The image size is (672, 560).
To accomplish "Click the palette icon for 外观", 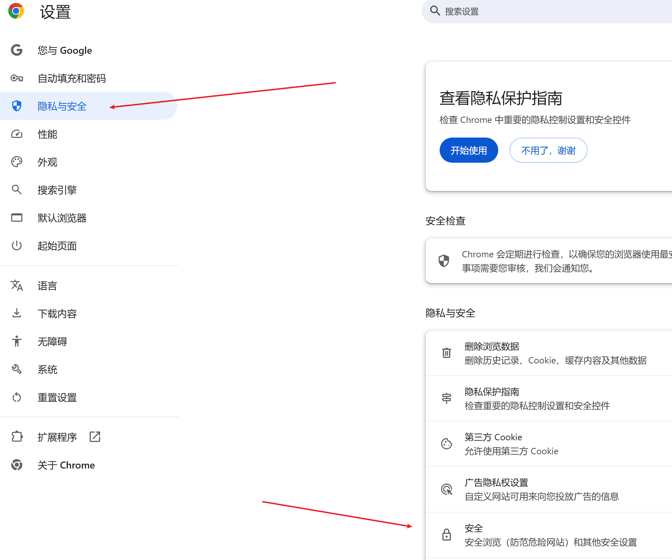I will click(x=17, y=162).
